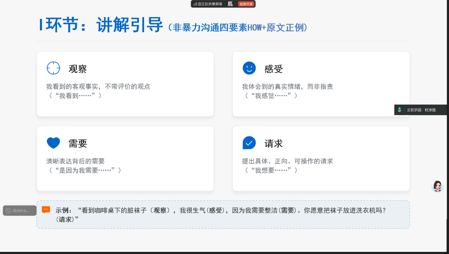Screen dimensions: 449x254
Task: Click the blue smiley face beside 感受
Action: 249,68
